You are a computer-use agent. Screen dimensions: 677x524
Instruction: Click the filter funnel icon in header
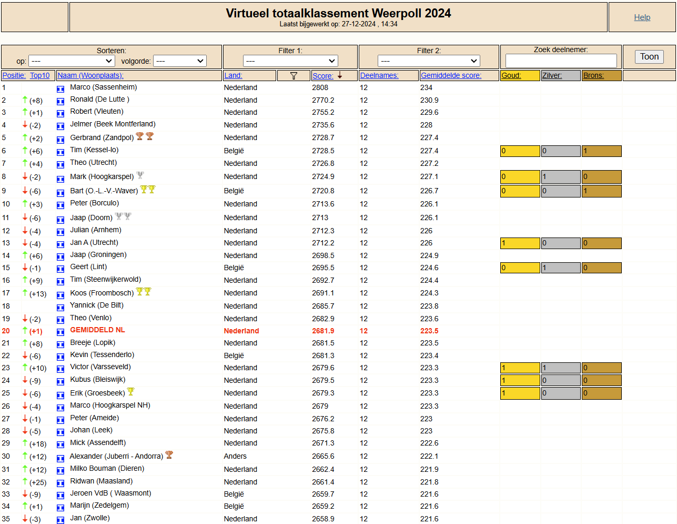point(294,76)
